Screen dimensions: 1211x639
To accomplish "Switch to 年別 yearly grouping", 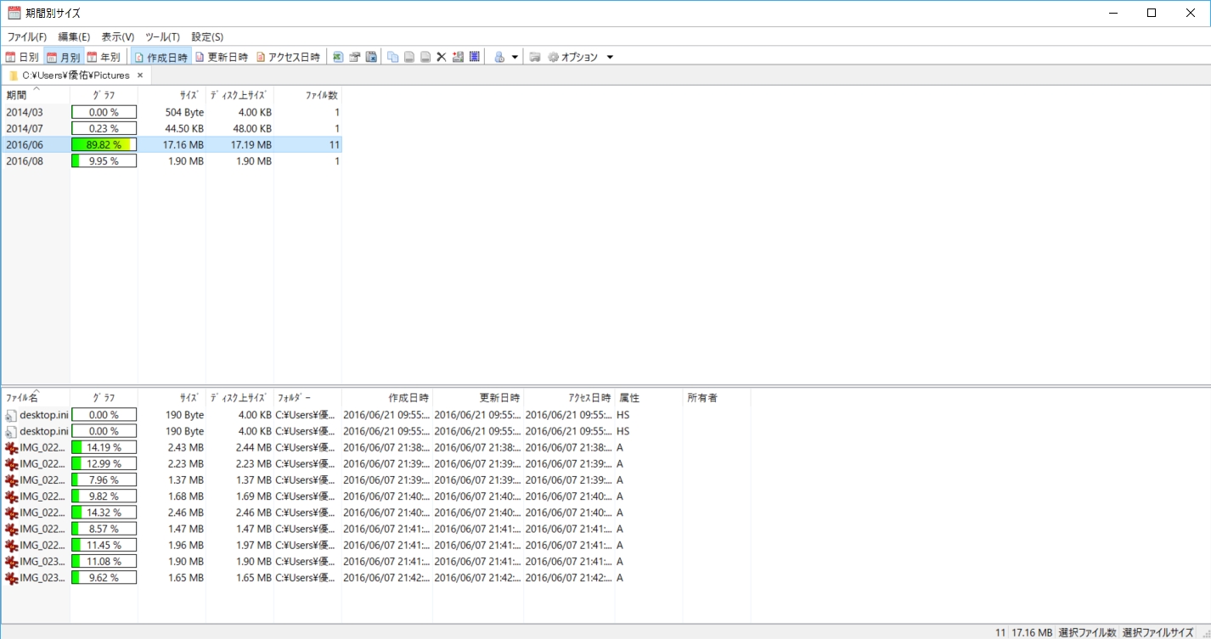I will click(x=104, y=57).
